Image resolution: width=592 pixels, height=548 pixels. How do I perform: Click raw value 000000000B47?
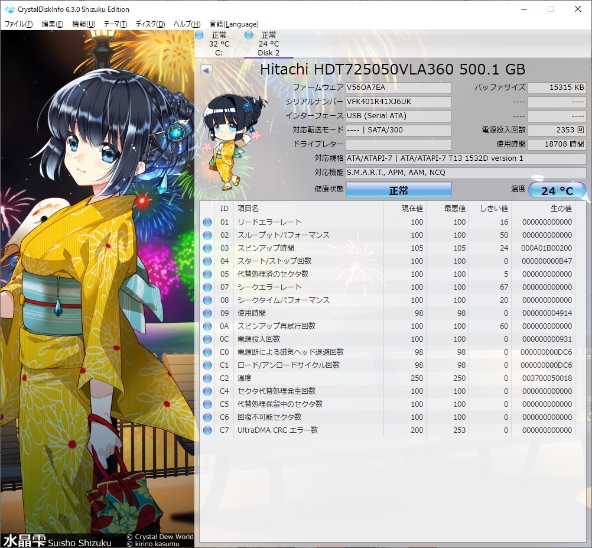(x=547, y=261)
